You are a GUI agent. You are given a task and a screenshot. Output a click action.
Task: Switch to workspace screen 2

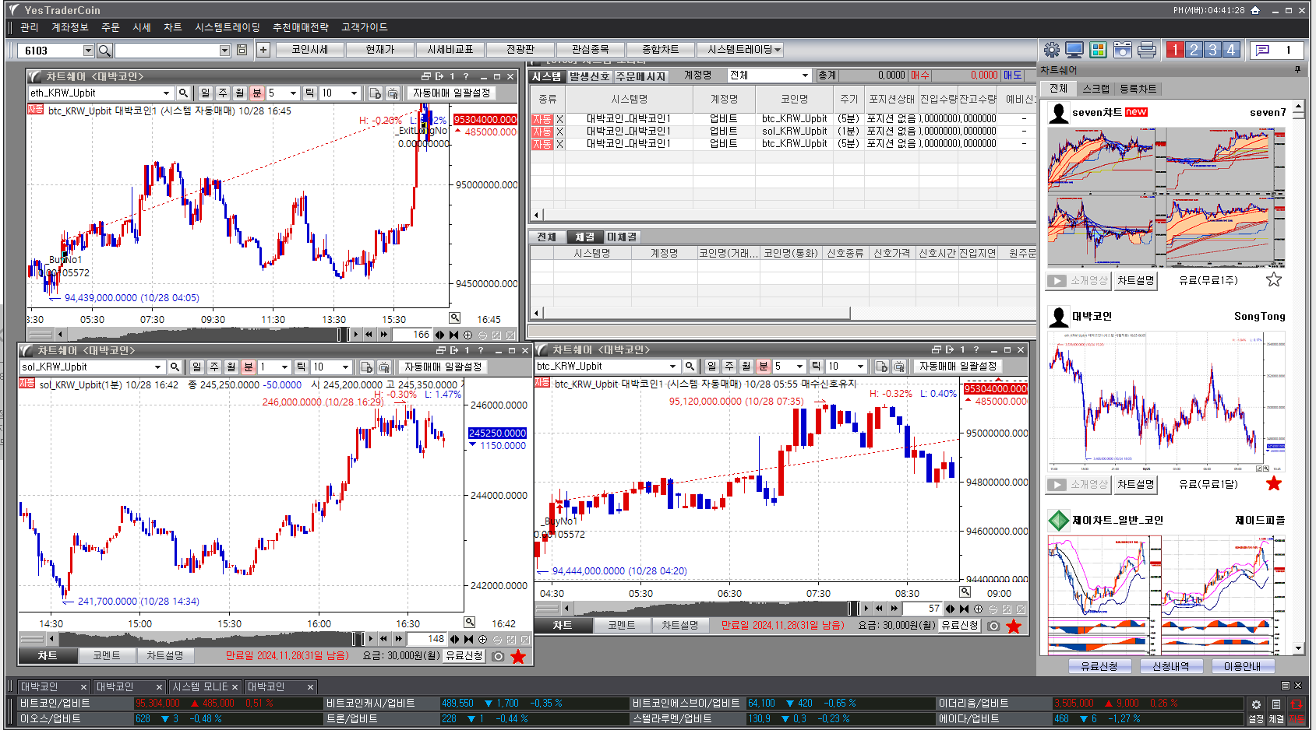(x=1194, y=50)
